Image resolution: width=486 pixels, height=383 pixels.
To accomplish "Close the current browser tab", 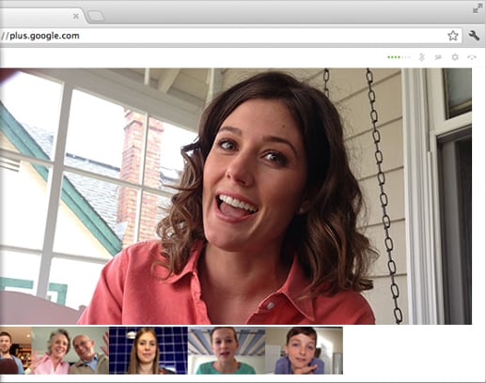I will pos(75,16).
